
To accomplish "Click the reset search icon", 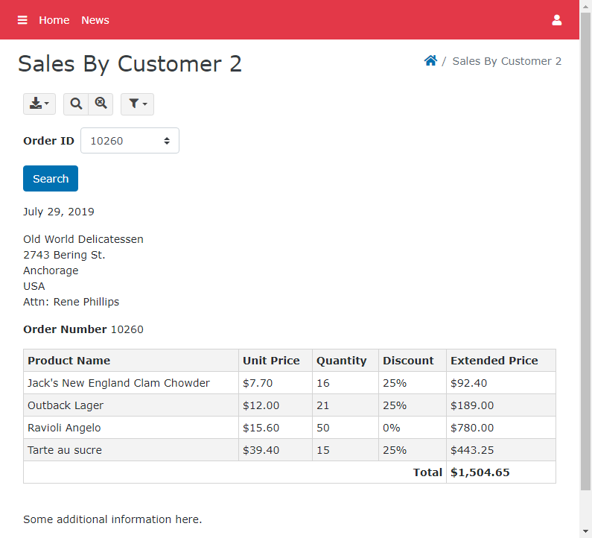I will click(101, 104).
